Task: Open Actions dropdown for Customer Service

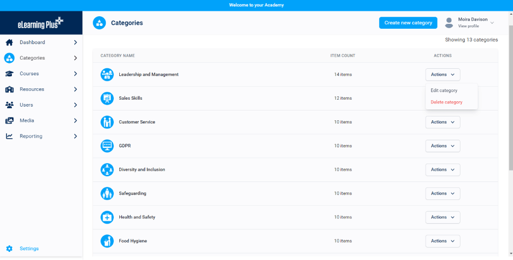Action: [443, 122]
